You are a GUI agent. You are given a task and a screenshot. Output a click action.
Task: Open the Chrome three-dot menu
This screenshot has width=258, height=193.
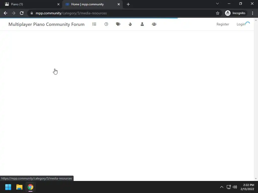pos(252,13)
